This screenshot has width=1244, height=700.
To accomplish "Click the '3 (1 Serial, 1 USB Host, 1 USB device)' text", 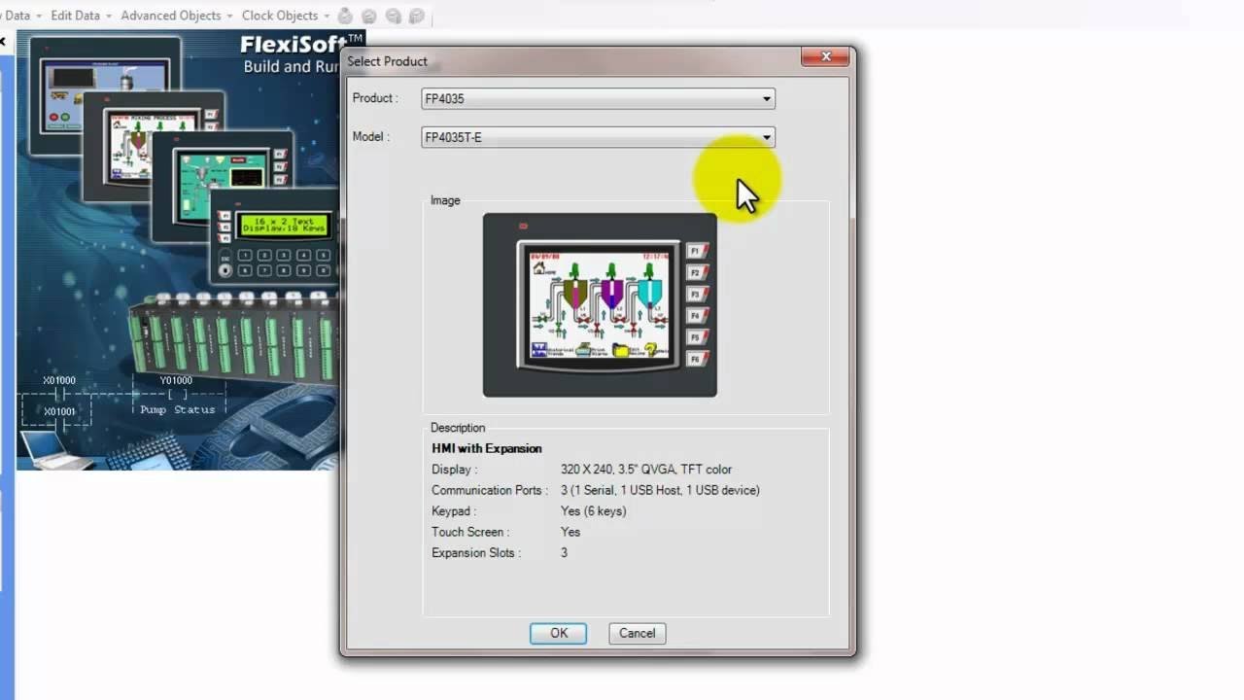I will pyautogui.click(x=660, y=490).
